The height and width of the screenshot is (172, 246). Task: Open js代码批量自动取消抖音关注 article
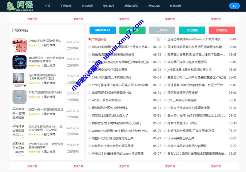[x=189, y=70]
